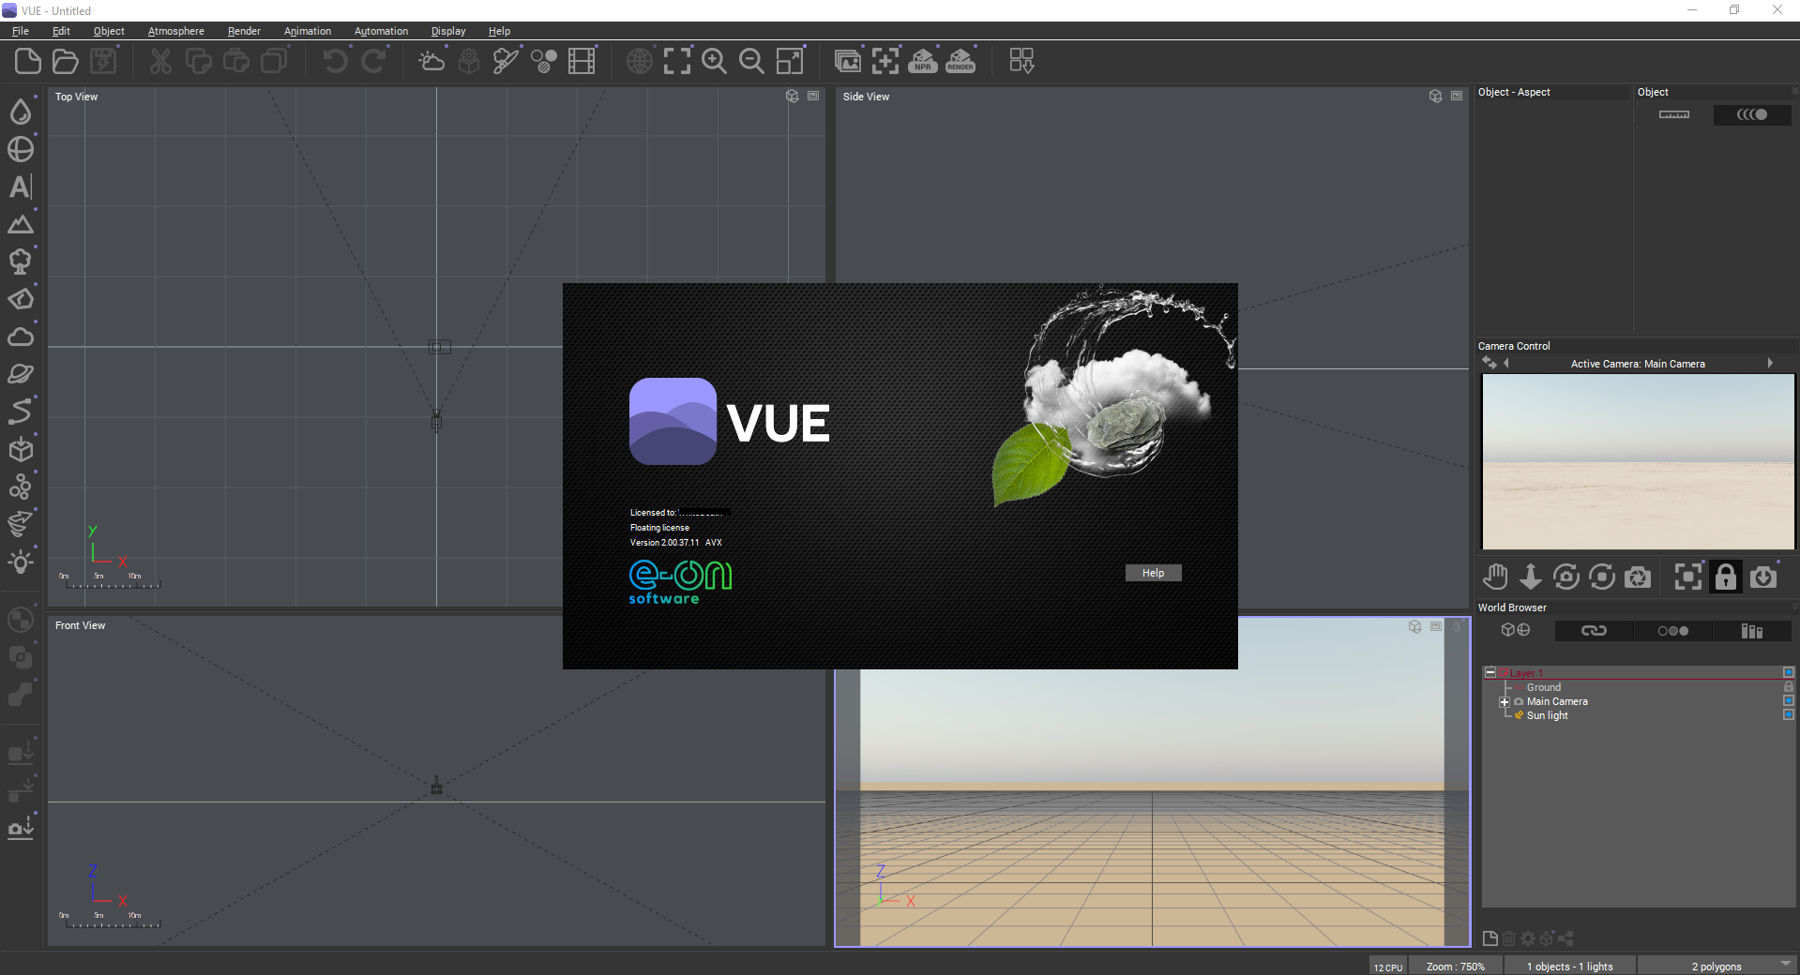This screenshot has width=1800, height=975.
Task: Pan the camera with the hand icon
Action: [x=1495, y=577]
